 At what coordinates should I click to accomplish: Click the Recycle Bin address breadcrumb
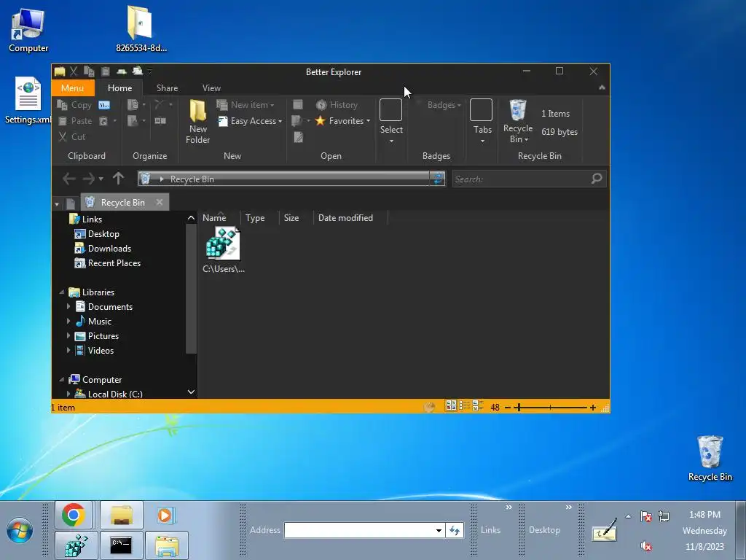(192, 179)
